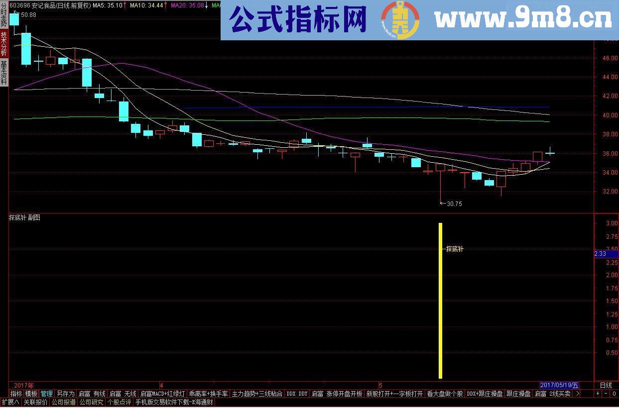
Task: Click the 0 icon to reset chart zoom
Action: coord(614,394)
